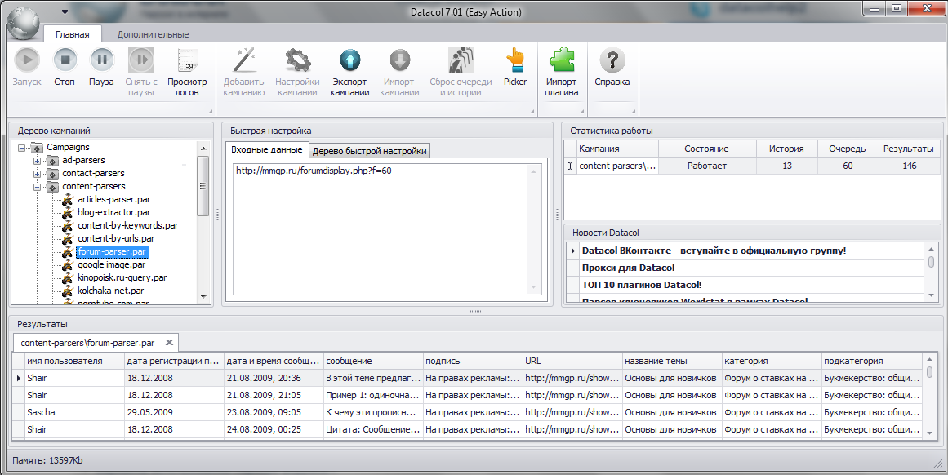This screenshot has width=948, height=475.
Task: Open the Дерево быстрой настройки tab
Action: pos(369,151)
